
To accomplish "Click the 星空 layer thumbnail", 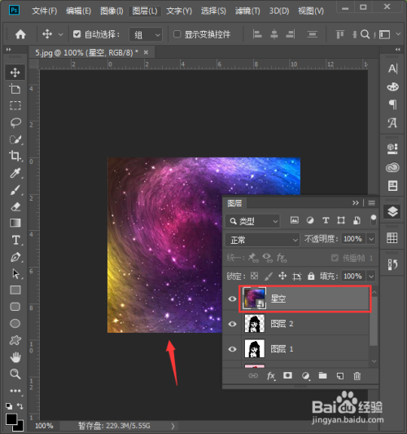I will pos(254,298).
